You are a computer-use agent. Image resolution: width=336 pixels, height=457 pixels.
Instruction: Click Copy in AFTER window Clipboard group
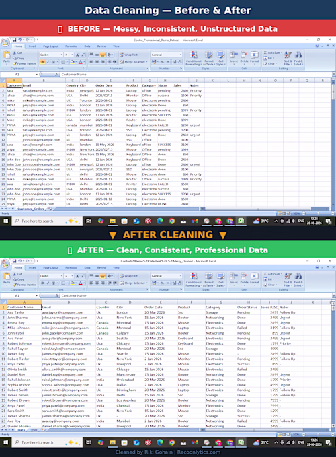tap(19, 279)
